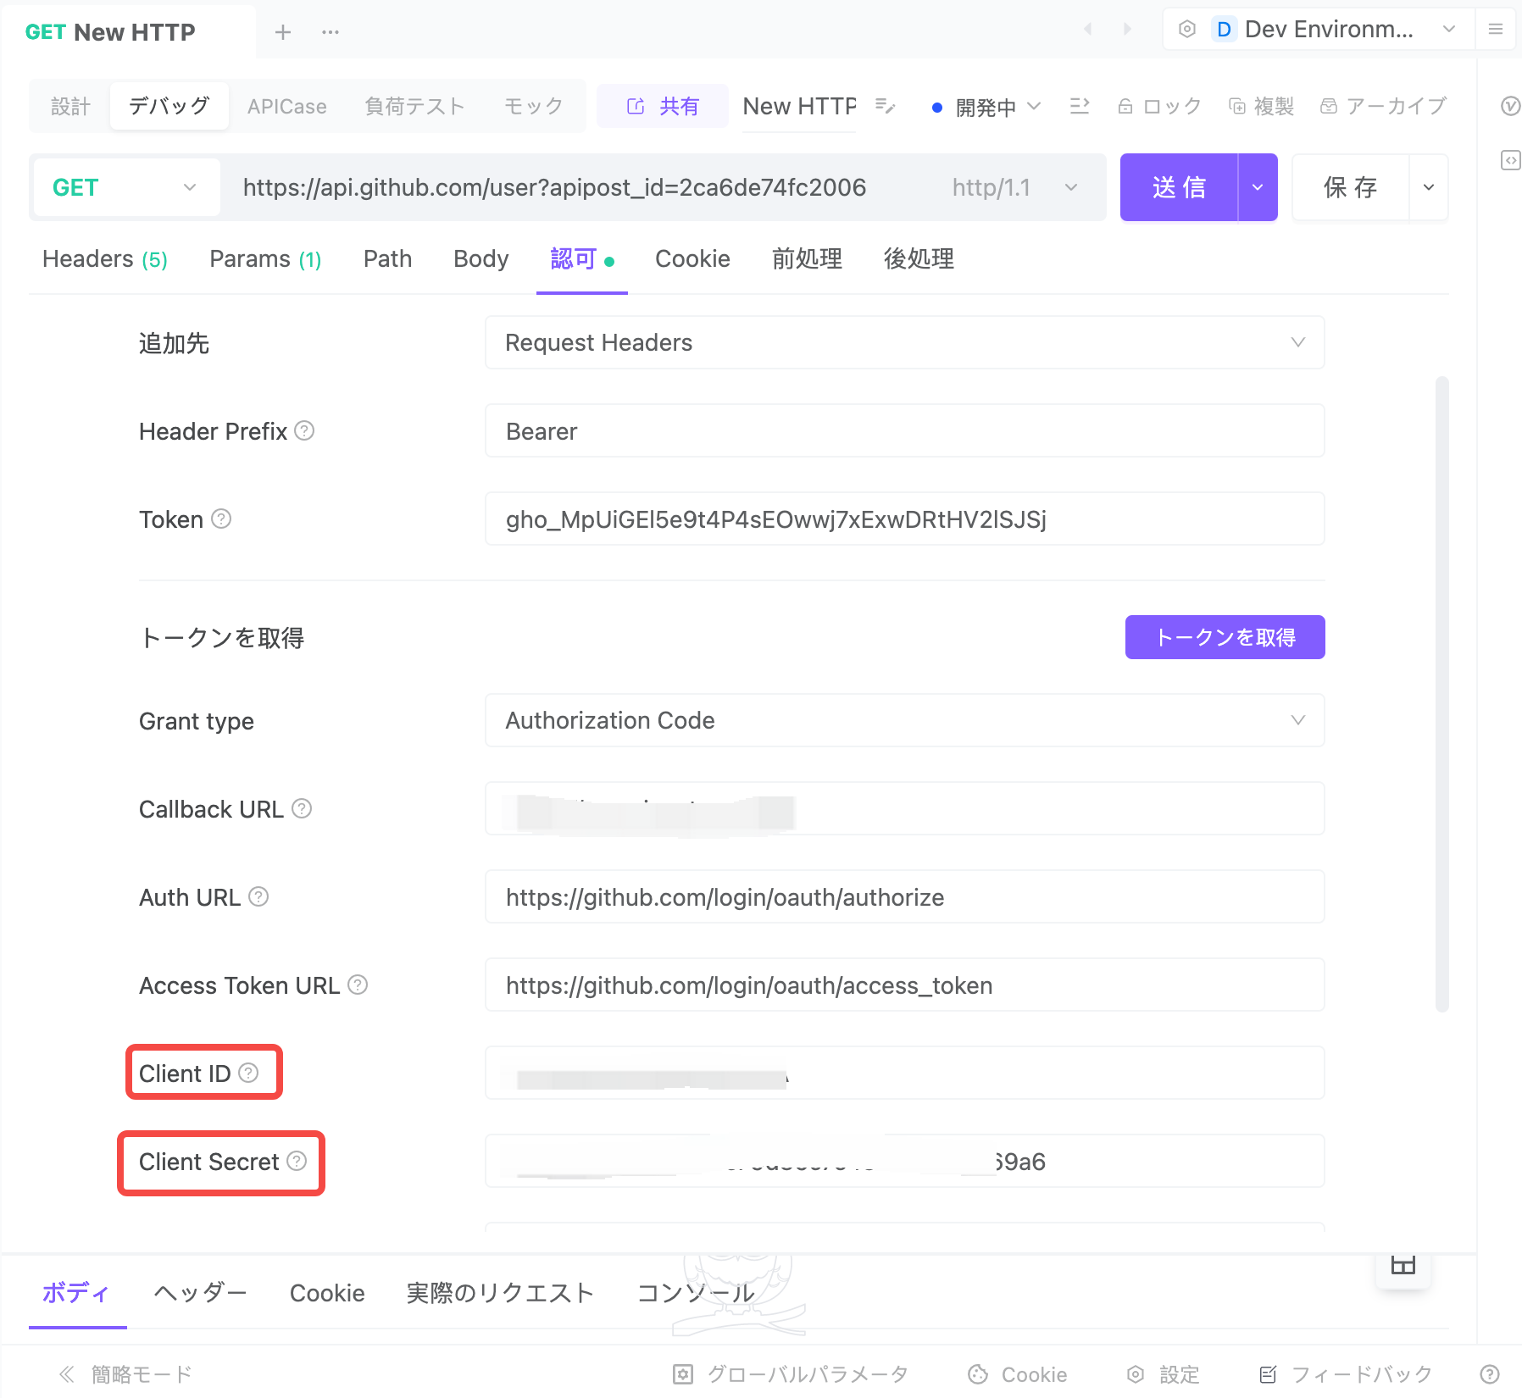Switch to the APICase tab

pyautogui.click(x=287, y=106)
